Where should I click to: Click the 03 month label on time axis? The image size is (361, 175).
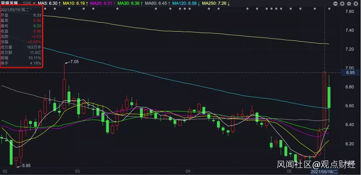[77, 171]
